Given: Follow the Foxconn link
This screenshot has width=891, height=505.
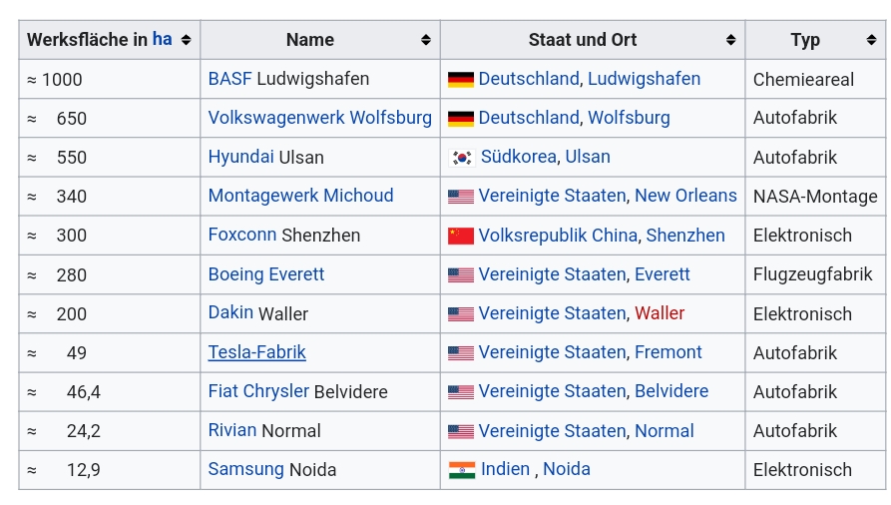Looking at the screenshot, I should tap(242, 235).
